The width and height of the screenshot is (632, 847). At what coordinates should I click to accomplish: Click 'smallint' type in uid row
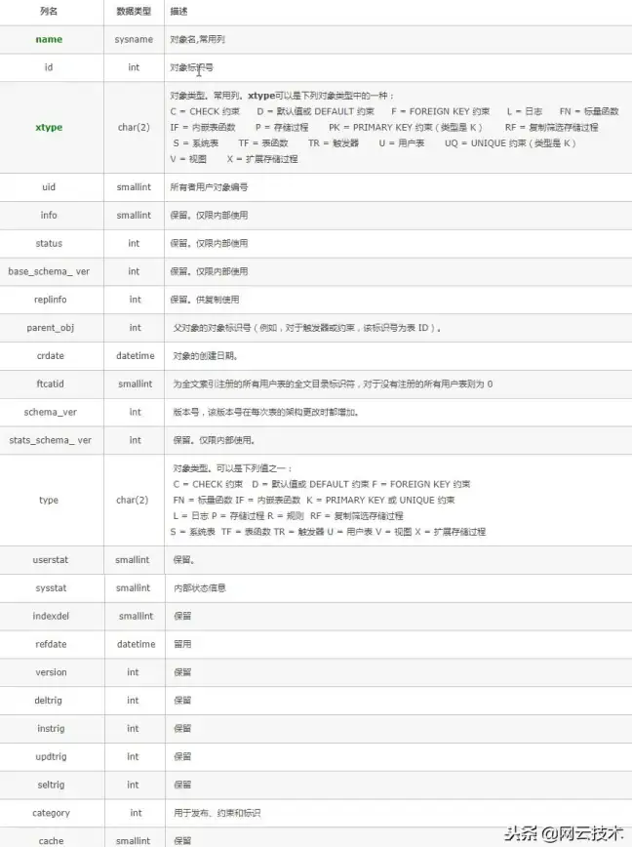click(134, 187)
